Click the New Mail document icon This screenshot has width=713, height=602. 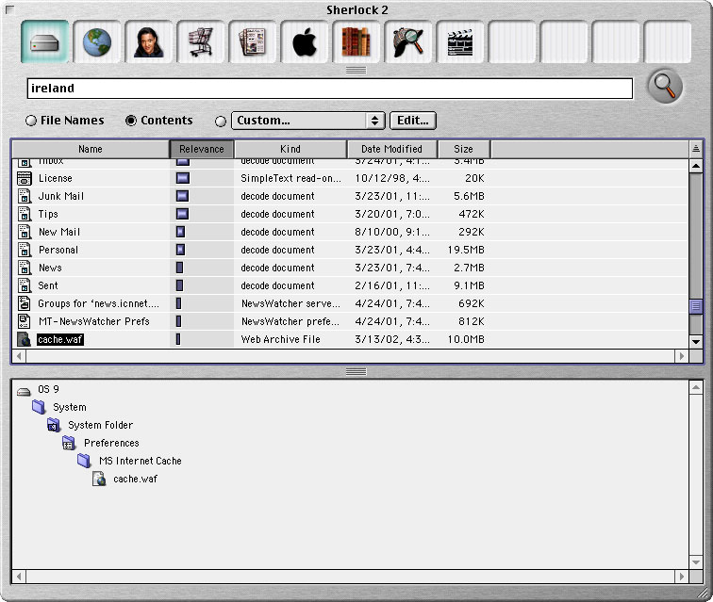point(25,232)
